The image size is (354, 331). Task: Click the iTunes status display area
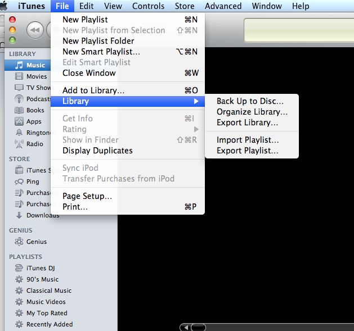(x=299, y=30)
